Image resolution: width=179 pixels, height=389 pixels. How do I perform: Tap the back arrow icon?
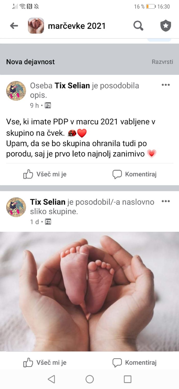coord(14,26)
